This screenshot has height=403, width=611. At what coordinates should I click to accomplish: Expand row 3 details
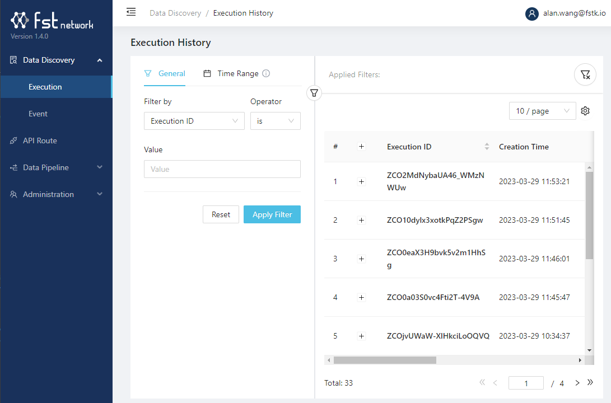tap(361, 259)
